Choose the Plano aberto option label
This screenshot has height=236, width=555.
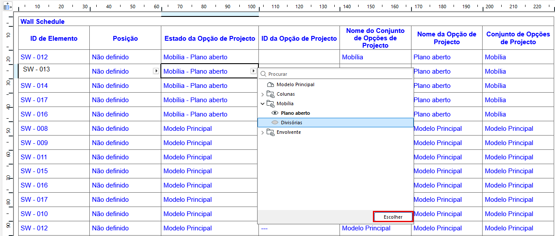tap(295, 113)
